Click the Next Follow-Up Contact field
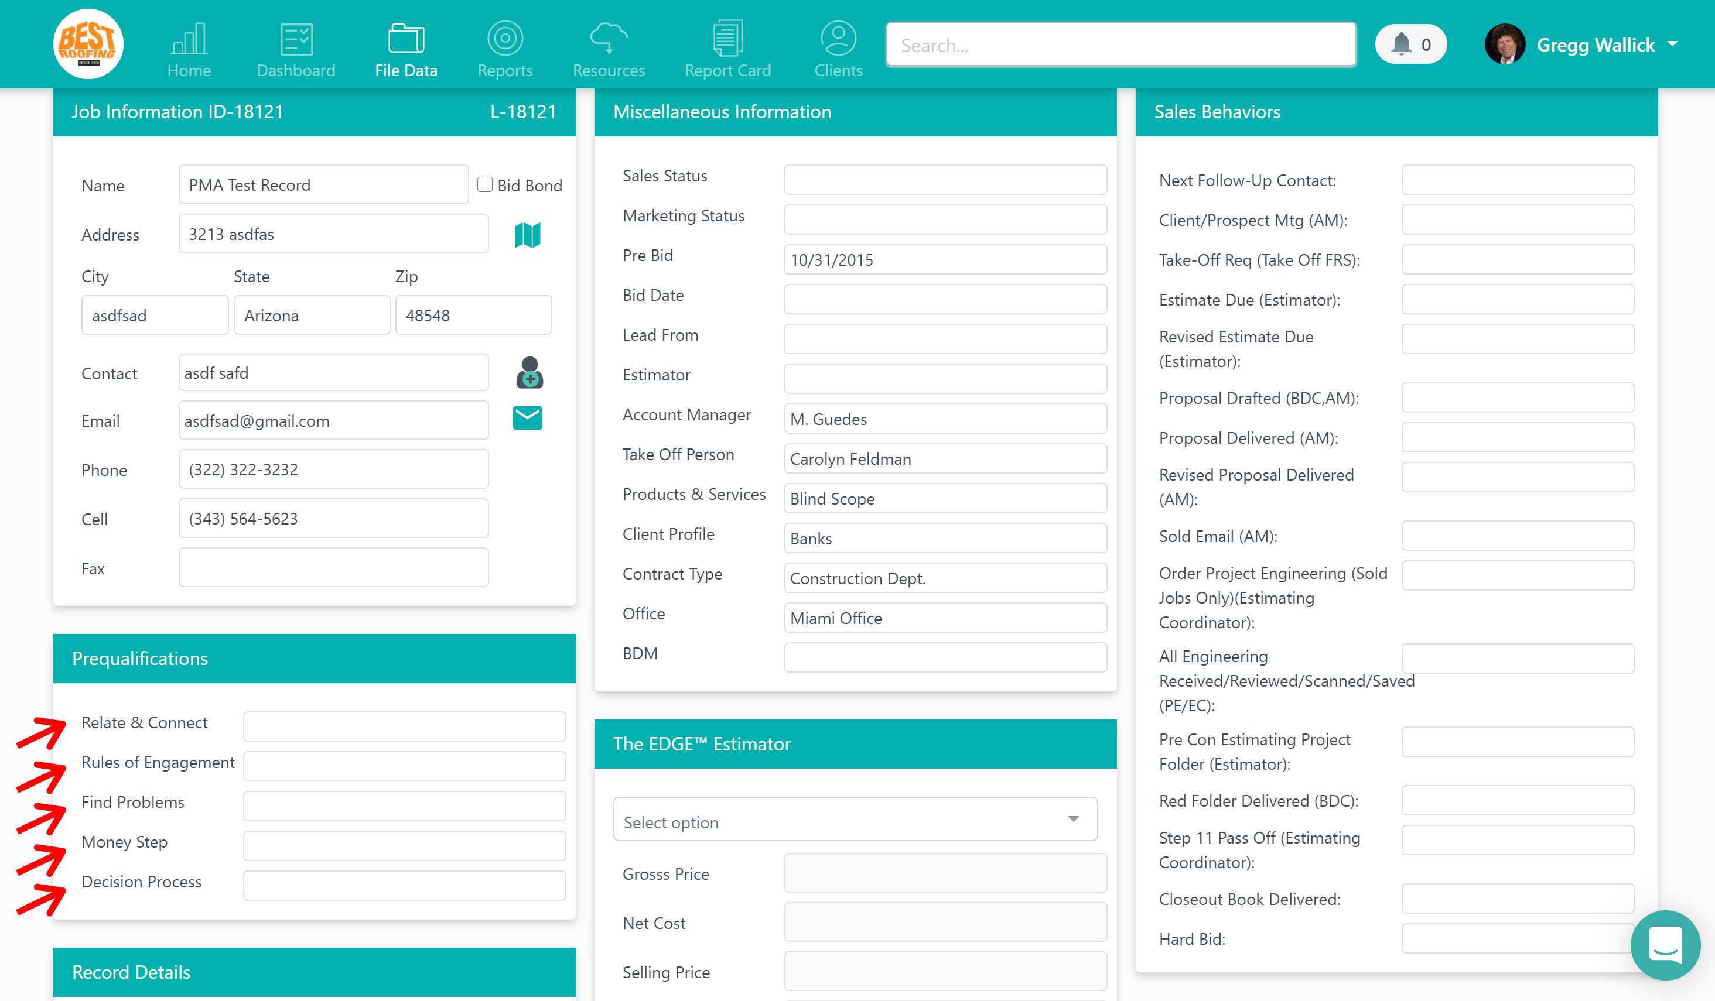The image size is (1715, 1001). (x=1518, y=180)
